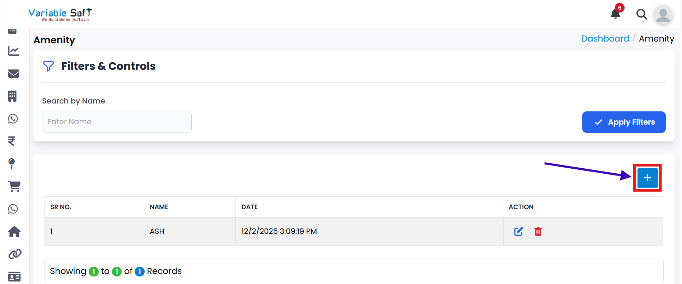Go to Dashboard via breadcrumb link
Image resolution: width=682 pixels, height=284 pixels.
605,39
